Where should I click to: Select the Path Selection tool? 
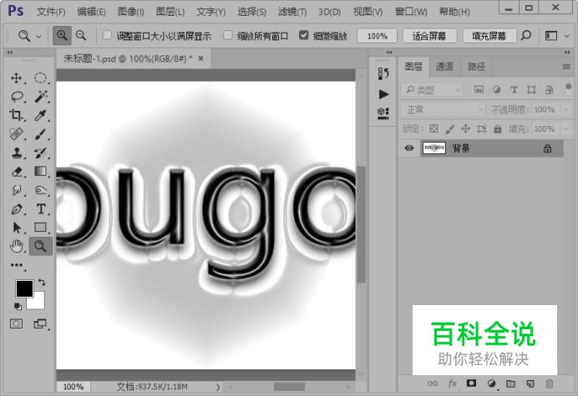[x=16, y=228]
